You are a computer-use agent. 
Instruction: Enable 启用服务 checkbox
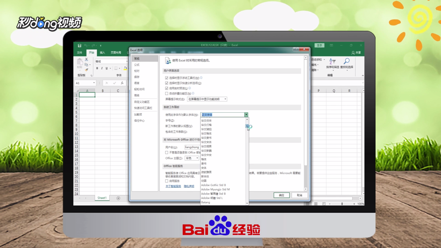[x=167, y=181]
